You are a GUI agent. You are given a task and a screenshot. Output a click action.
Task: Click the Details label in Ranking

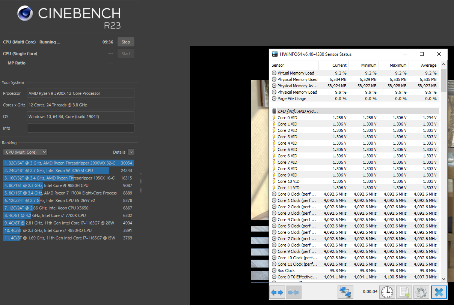(x=119, y=152)
